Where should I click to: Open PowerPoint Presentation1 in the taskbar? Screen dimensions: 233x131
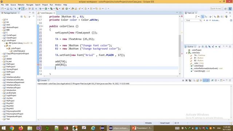(142, 128)
